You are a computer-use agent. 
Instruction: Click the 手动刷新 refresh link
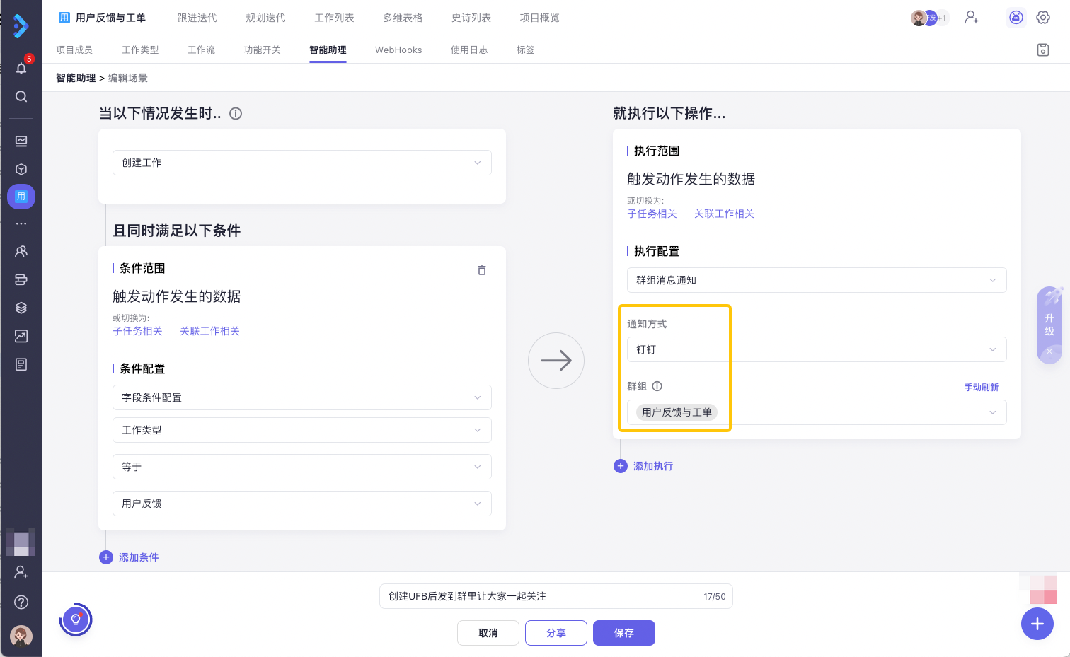[982, 387]
